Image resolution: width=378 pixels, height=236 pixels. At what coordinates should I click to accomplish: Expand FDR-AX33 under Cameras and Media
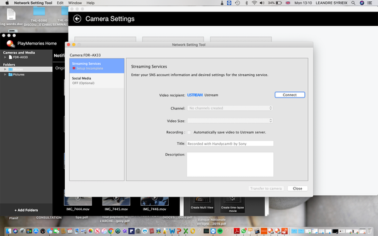point(5,57)
